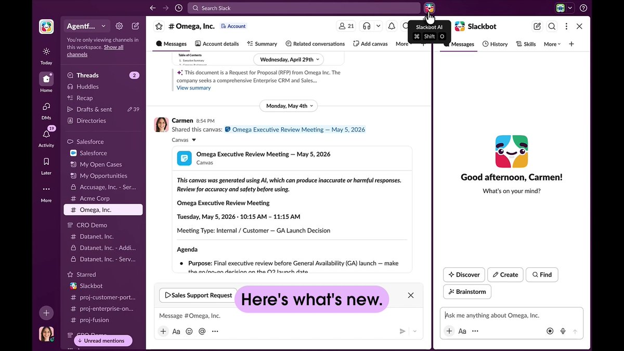Insert a mention in channel composer
Image resolution: width=624 pixels, height=351 pixels.
pyautogui.click(x=202, y=331)
